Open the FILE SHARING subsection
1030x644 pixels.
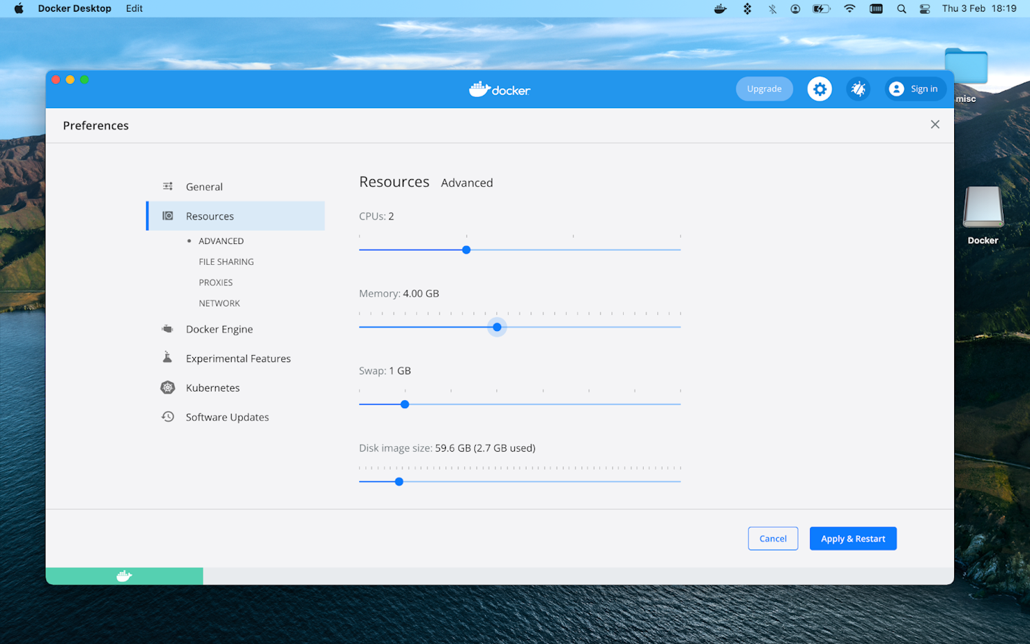tap(226, 261)
